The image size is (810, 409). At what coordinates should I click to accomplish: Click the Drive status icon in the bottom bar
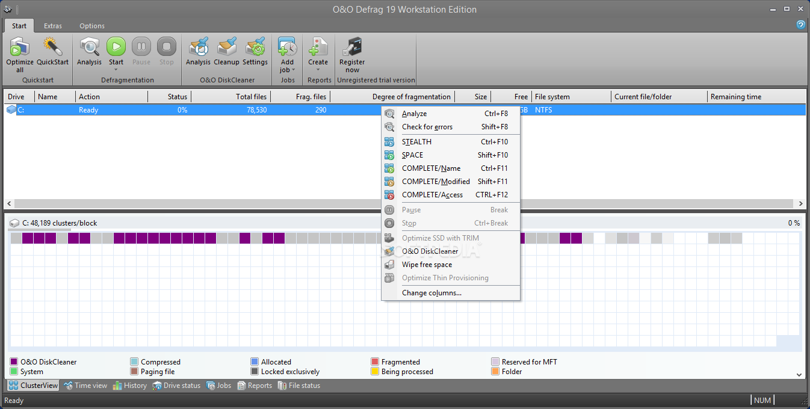point(157,386)
